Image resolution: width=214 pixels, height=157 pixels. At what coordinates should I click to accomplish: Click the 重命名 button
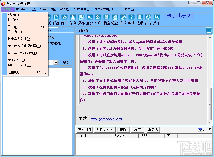click(x=153, y=130)
